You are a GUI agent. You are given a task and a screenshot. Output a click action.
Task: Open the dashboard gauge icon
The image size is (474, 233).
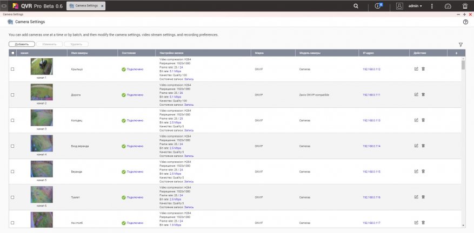[448, 6]
